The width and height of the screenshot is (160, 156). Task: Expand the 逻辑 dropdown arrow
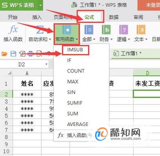(x=129, y=39)
